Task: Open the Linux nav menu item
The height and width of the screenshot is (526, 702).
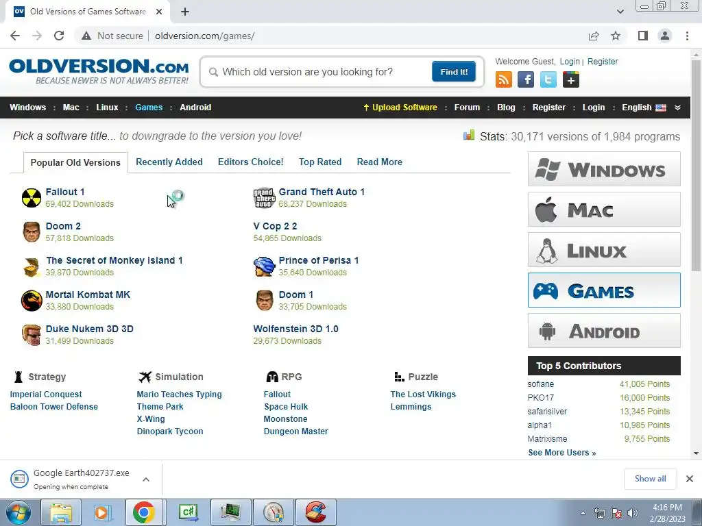Action: pos(107,108)
